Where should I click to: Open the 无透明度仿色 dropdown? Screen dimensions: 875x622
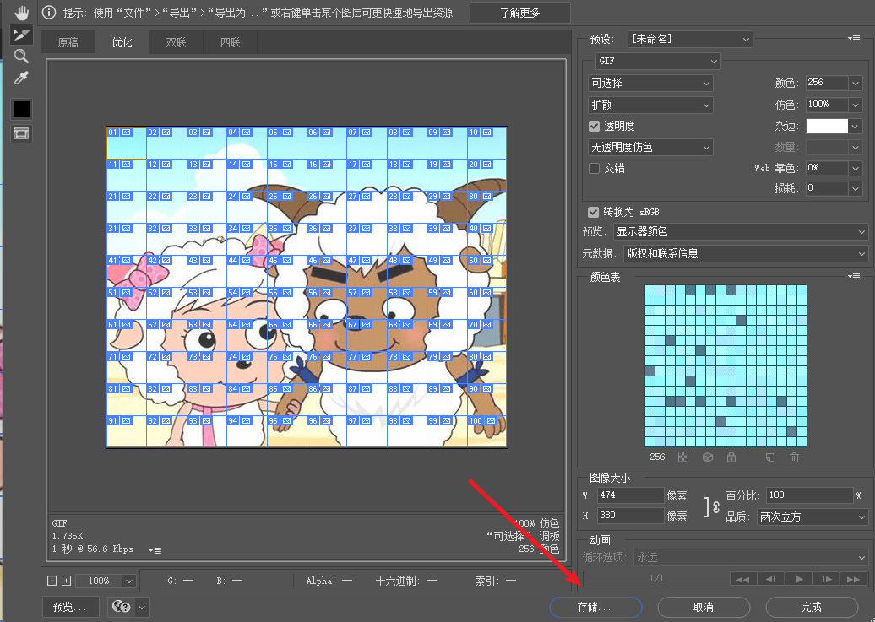pyautogui.click(x=650, y=148)
